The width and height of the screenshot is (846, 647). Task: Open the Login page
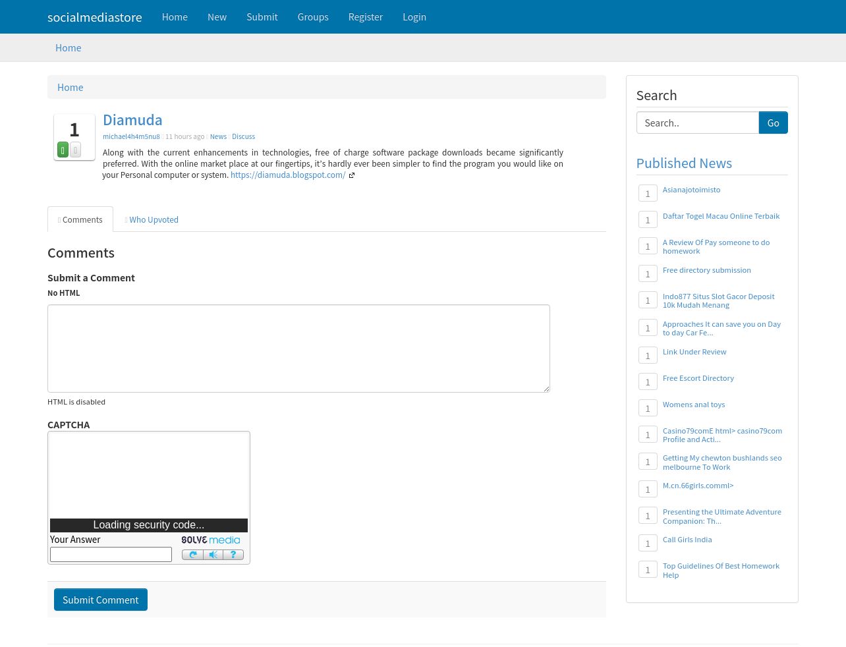(x=414, y=17)
